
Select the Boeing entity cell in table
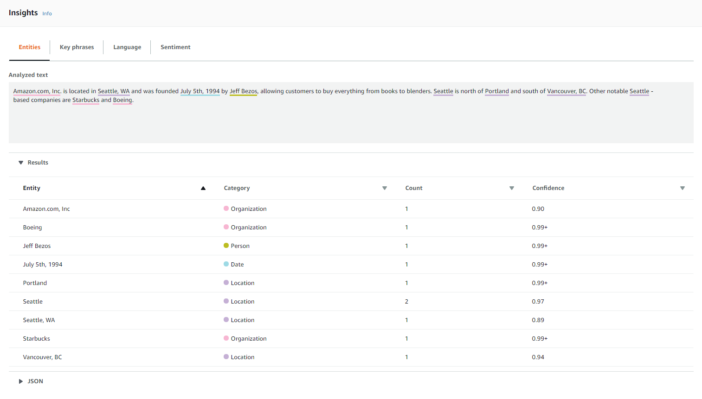click(32, 228)
